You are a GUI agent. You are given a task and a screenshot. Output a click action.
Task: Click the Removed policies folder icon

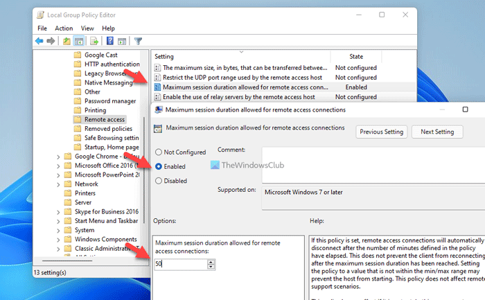pos(78,129)
